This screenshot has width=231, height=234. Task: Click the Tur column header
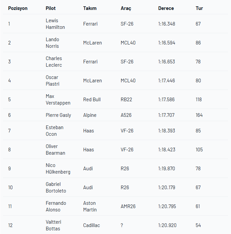pos(199,8)
